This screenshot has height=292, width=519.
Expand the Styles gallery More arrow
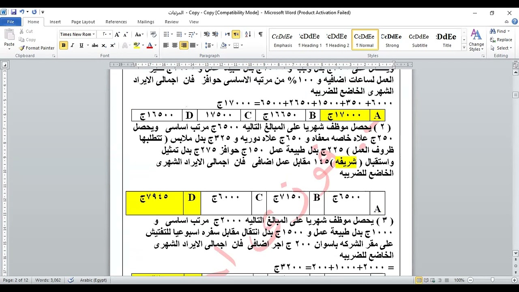tap(464, 48)
